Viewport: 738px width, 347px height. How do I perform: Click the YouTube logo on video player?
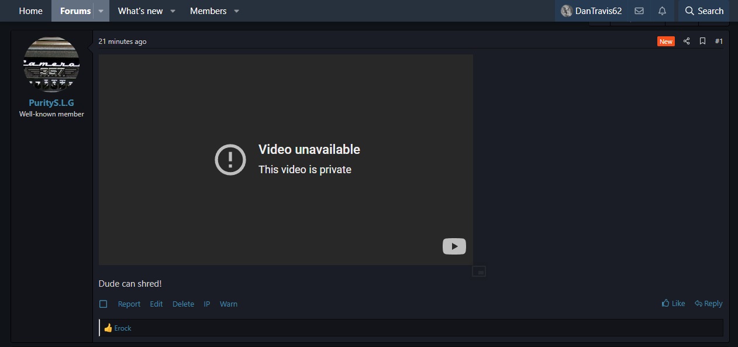(x=454, y=246)
